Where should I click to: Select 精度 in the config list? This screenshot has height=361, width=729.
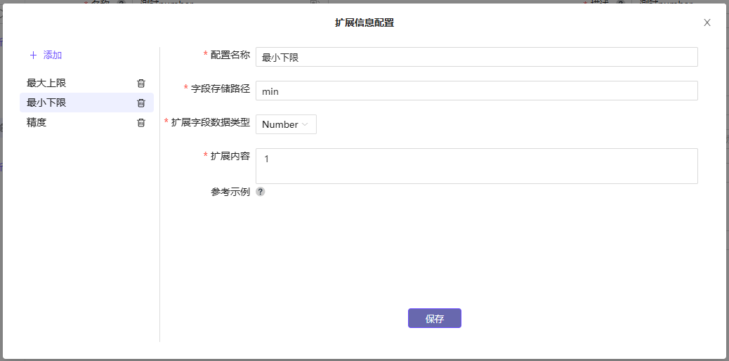[86, 123]
